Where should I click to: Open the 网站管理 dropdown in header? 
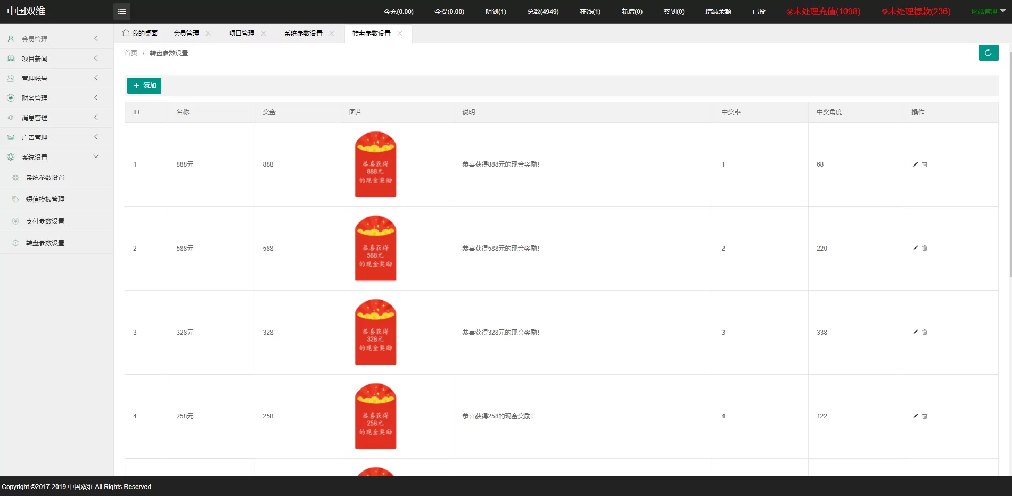click(988, 11)
